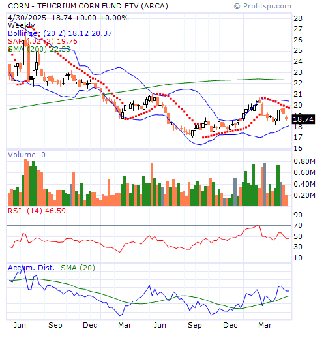
Task: Click the green 'SMA (20)' label in the Accum. Dist. panel
Action: [x=78, y=268]
